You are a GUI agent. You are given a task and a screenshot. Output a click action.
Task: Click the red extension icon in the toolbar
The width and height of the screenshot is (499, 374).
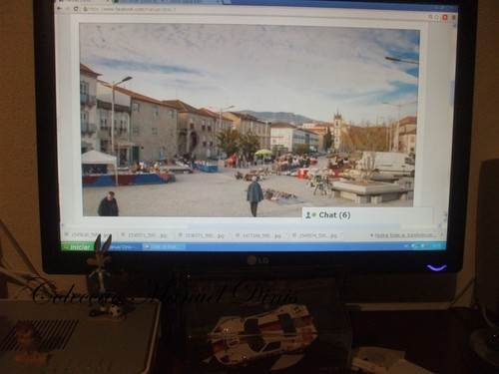[445, 17]
